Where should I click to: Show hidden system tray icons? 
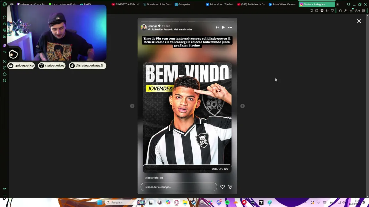306,202
